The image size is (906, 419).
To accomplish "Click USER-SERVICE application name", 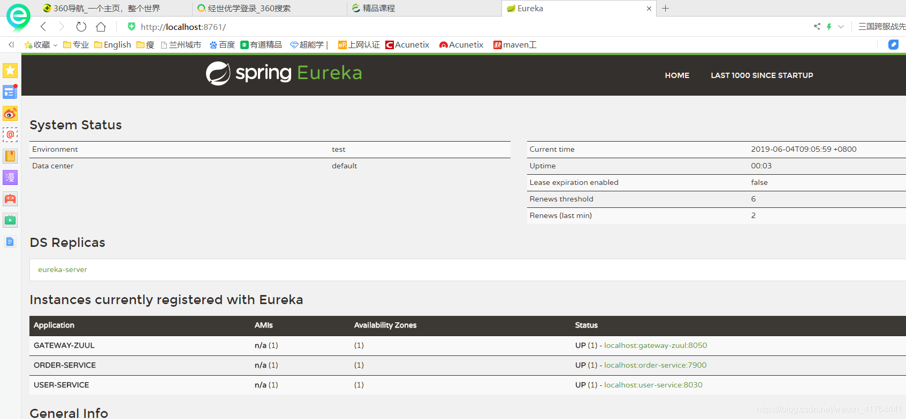I will [x=62, y=385].
